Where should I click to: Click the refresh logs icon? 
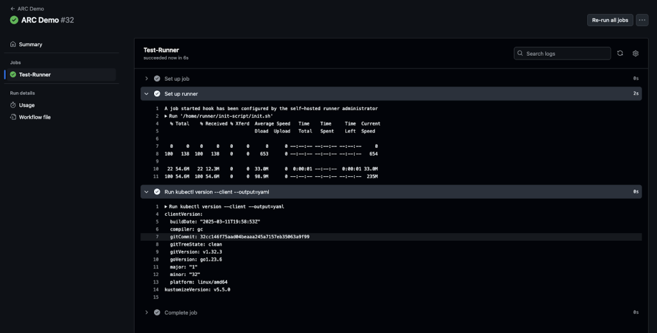pyautogui.click(x=620, y=54)
